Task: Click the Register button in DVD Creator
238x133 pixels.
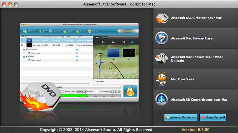Action: click(123, 31)
